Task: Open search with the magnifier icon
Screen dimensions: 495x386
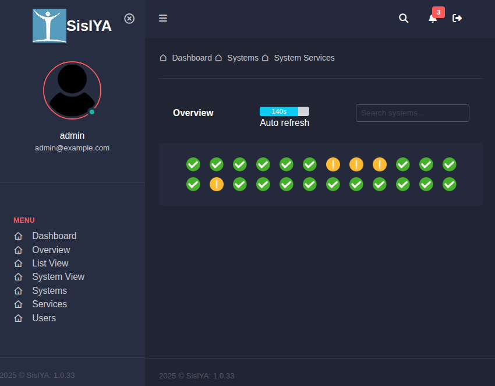Action: click(x=404, y=18)
